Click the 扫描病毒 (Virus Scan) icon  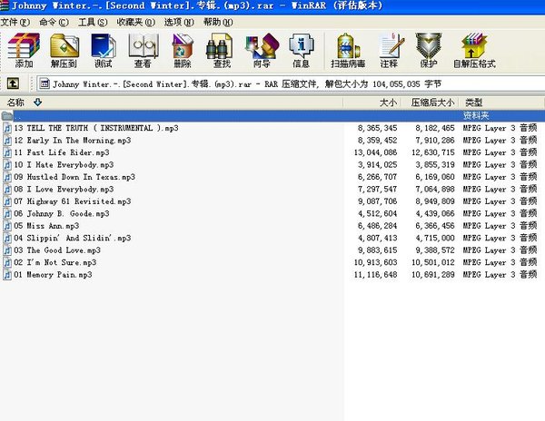click(x=348, y=50)
